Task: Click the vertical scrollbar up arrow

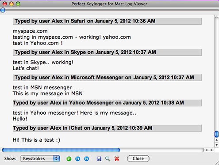Action: pyautogui.click(x=216, y=140)
